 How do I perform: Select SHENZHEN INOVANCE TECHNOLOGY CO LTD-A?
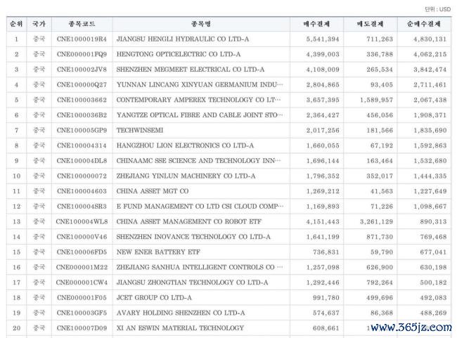coord(193,237)
